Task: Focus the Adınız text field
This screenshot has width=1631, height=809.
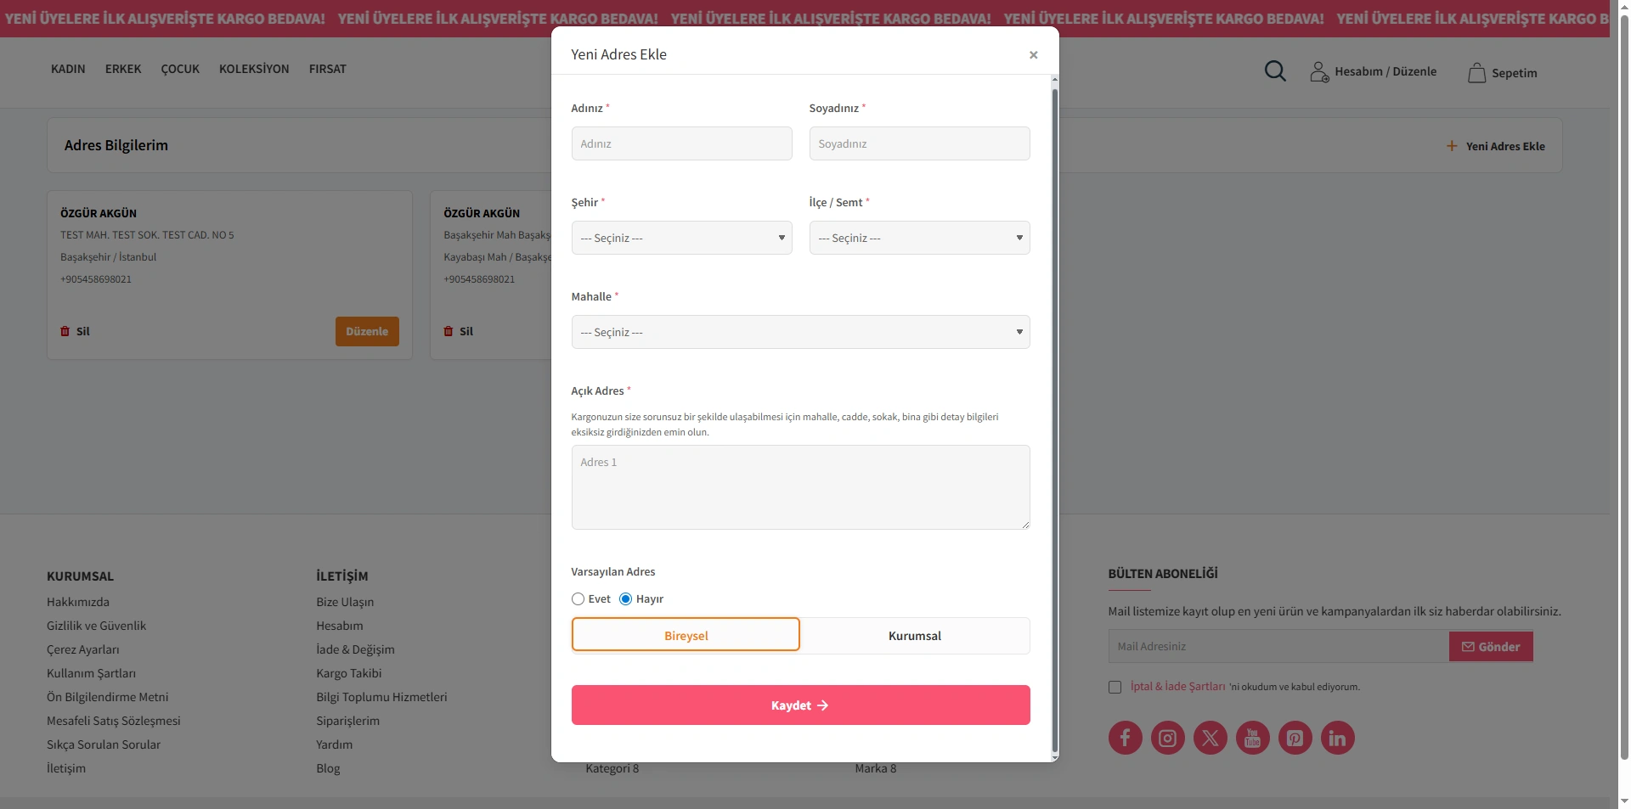Action: [681, 143]
